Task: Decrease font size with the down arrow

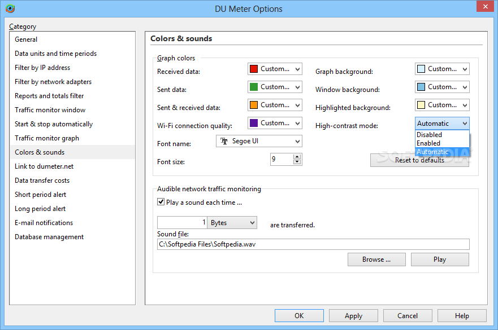Action: [297, 162]
